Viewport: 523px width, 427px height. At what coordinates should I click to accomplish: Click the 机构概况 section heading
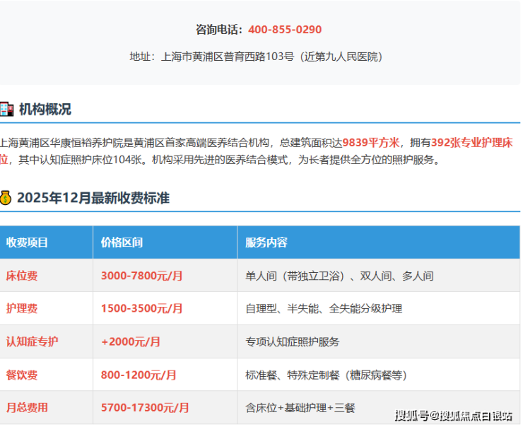point(45,110)
